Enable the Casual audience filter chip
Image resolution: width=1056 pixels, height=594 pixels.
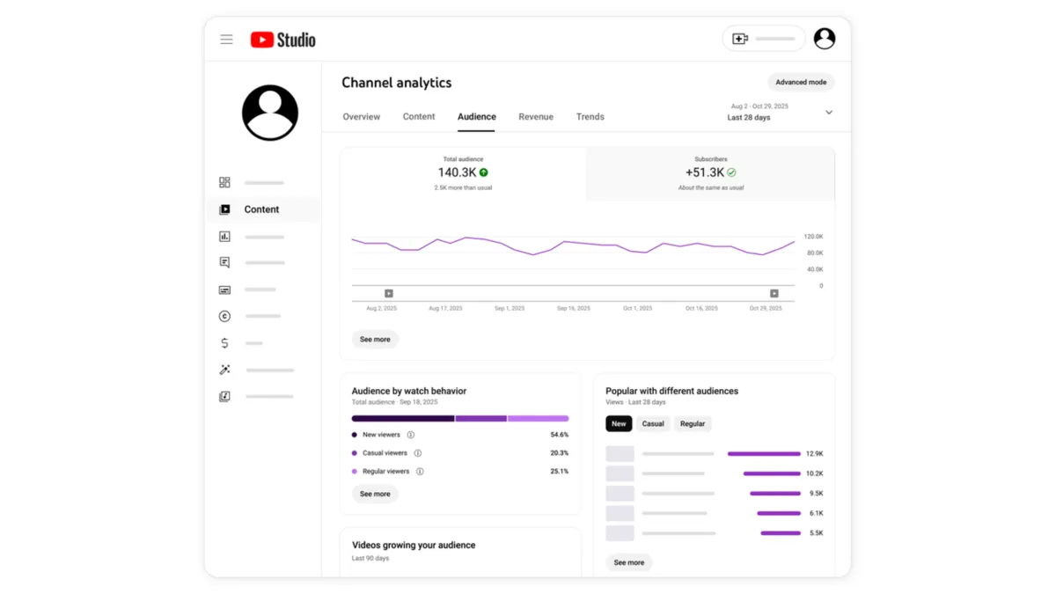[x=653, y=423]
